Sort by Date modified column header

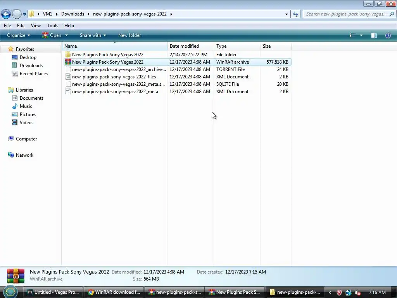coord(190,46)
